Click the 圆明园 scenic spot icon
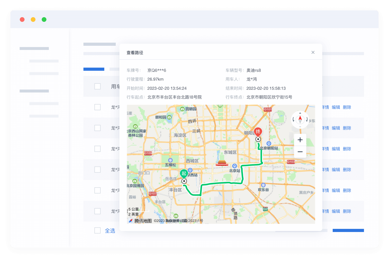389x258 pixels. [x=182, y=109]
